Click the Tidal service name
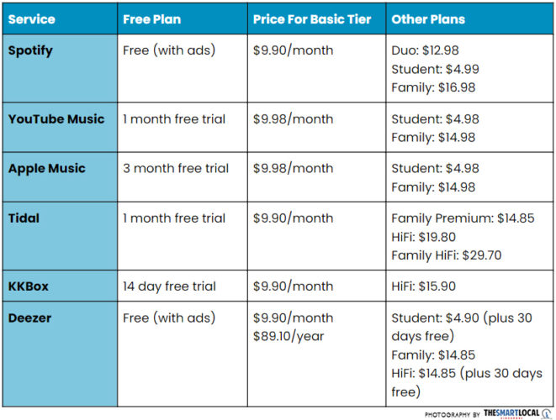Viewport: 556px width, 420px height. 24,218
